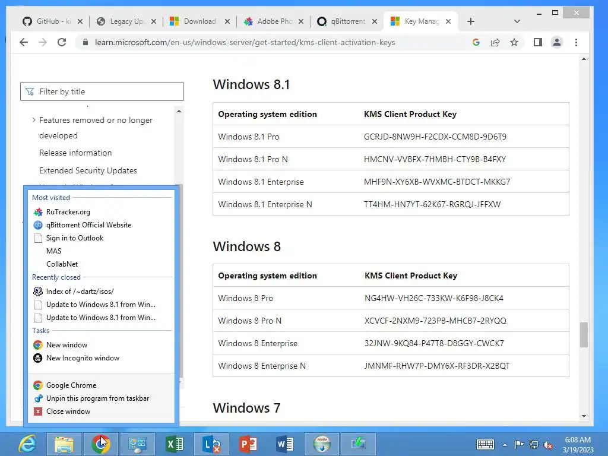This screenshot has height=456, width=608.
Task: Click sidebar scroll up arrow
Action: [179, 111]
